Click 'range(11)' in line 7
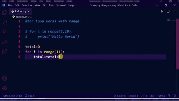Image resolution: width=179 pixels, height=101 pixels. point(53,52)
